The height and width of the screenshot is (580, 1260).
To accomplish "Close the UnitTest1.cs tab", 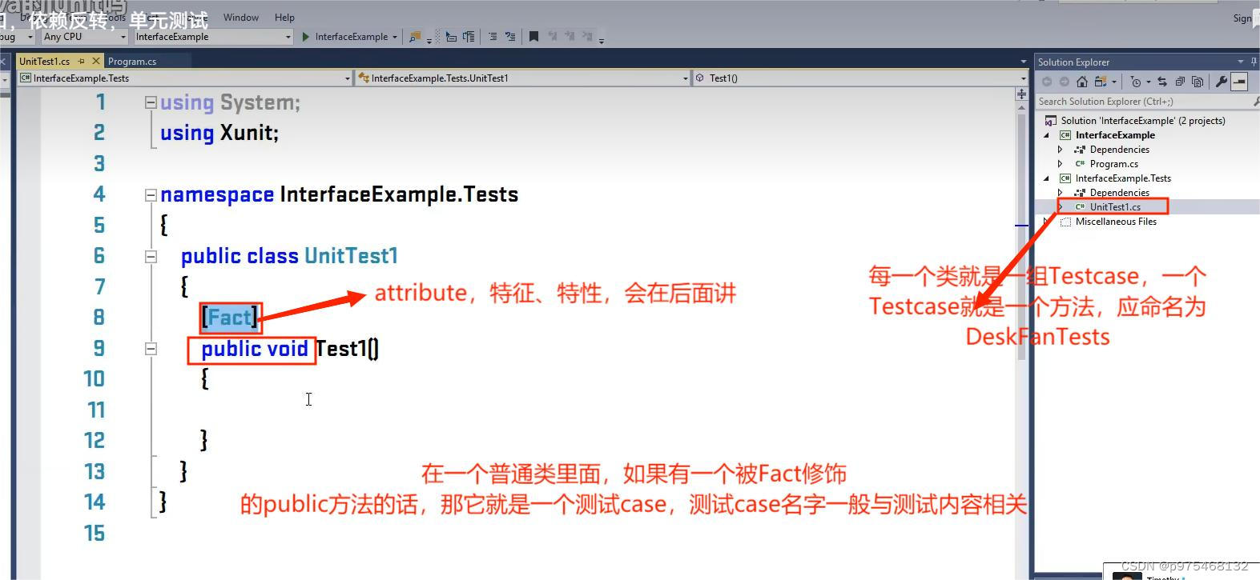I will click(x=96, y=61).
